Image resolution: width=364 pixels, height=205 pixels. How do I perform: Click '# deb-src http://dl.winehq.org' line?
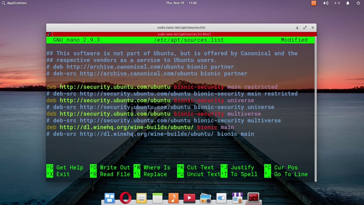[150, 134]
